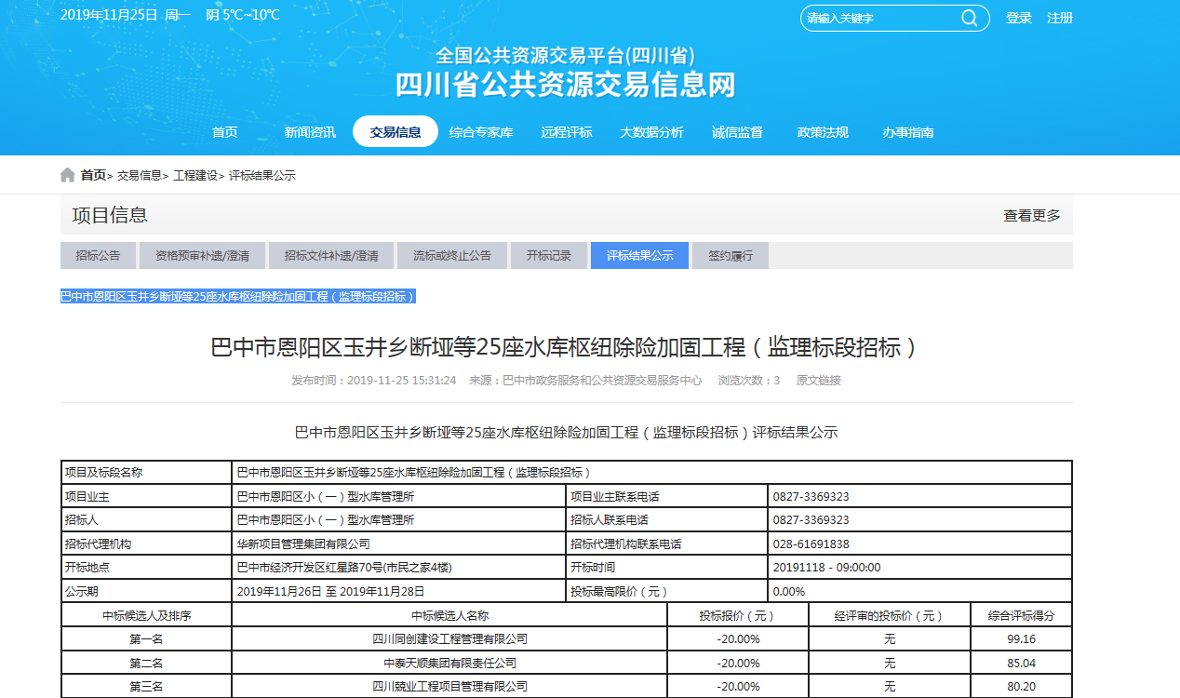
Task: Open the 原文链接 original link
Action: [818, 381]
